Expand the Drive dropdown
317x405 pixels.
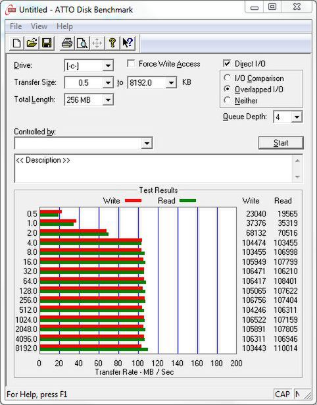pyautogui.click(x=108, y=66)
